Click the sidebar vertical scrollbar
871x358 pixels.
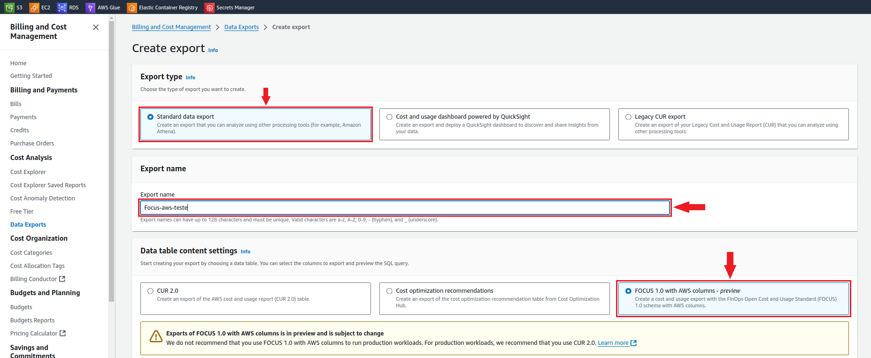click(111, 160)
